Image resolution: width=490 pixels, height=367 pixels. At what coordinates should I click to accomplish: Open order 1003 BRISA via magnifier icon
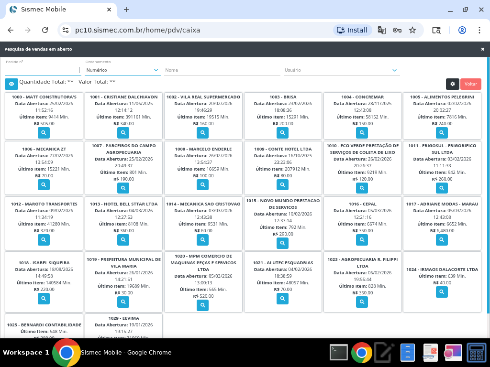pyautogui.click(x=282, y=132)
